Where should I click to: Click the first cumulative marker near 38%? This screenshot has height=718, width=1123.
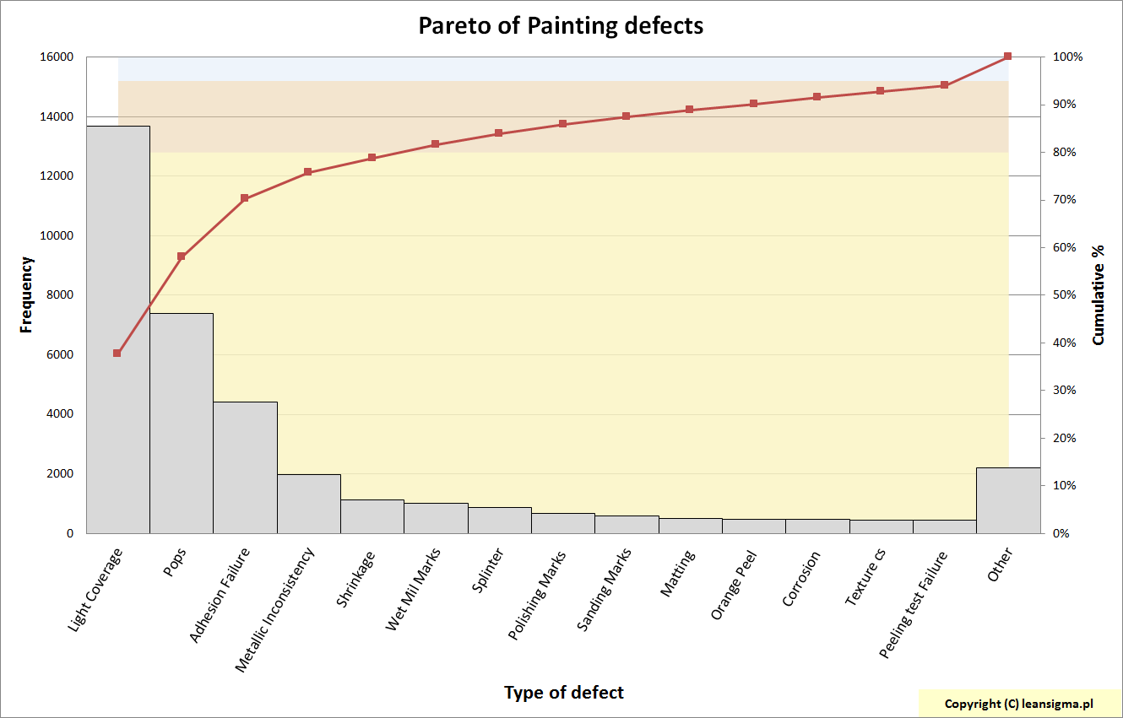tap(117, 353)
